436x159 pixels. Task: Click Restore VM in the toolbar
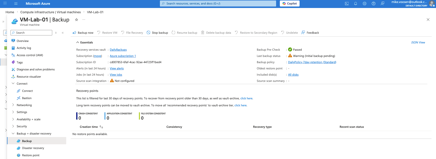(x=107, y=33)
